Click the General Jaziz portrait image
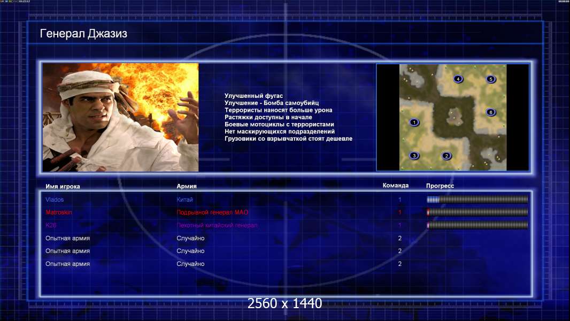Viewport: 570px width, 321px height. [121, 117]
